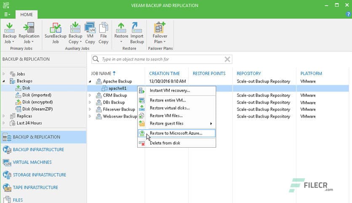Select the Disk node under Backups
This screenshot has width=352, height=203.
pyautogui.click(x=26, y=88)
